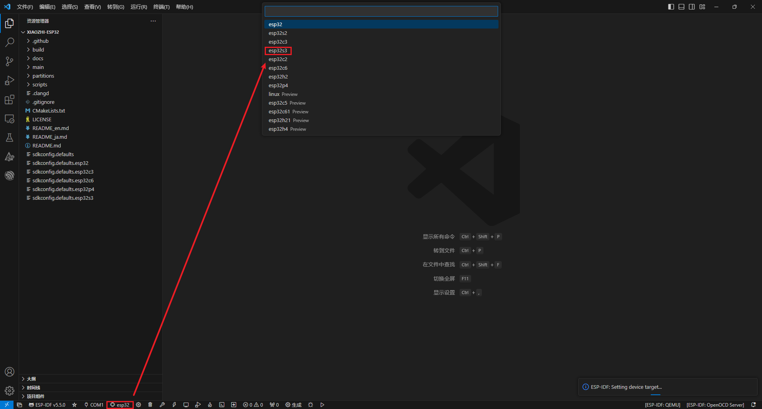Click the lightning flash device icon
The image size is (762, 409).
tap(174, 405)
